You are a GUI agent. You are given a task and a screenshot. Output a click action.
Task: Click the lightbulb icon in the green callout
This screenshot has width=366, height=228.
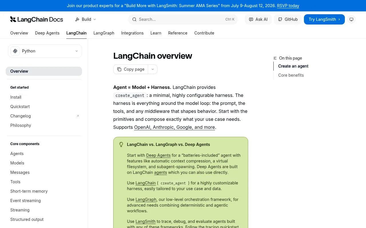(x=121, y=144)
